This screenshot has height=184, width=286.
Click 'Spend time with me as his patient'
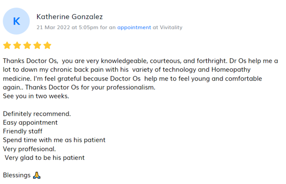(54, 140)
